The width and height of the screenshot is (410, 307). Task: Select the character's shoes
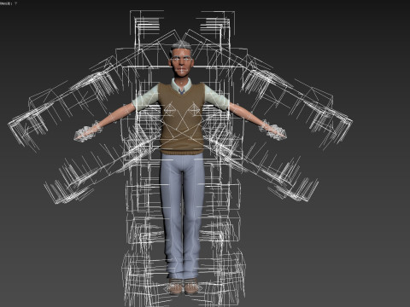183,286
